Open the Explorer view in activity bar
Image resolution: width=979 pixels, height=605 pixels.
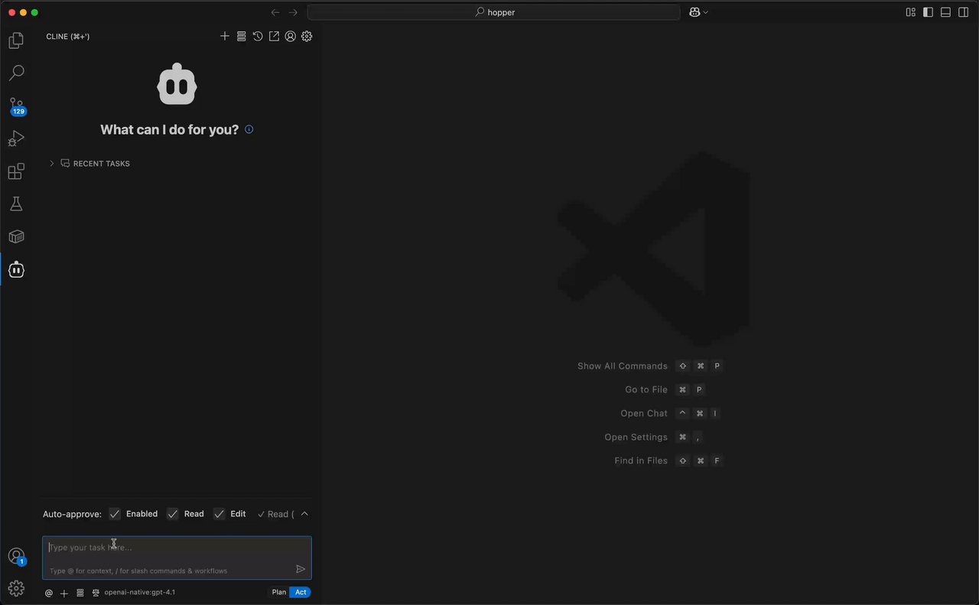pyautogui.click(x=16, y=41)
